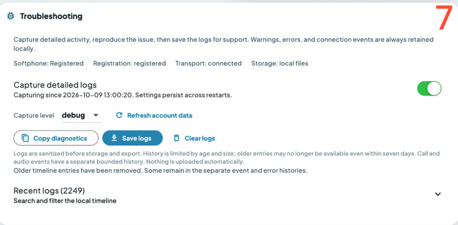
Task: Select the debug value in Capture level
Action: pyautogui.click(x=73, y=115)
